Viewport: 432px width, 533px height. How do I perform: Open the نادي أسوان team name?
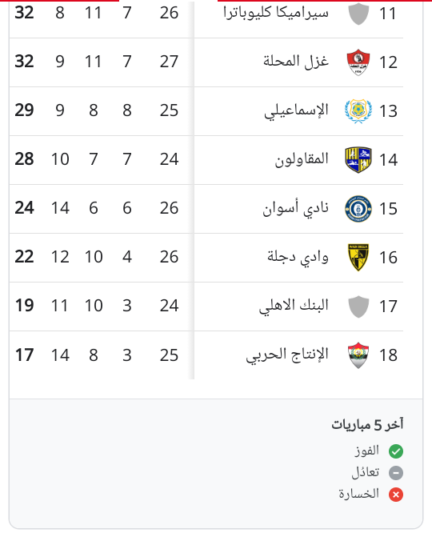(x=295, y=208)
